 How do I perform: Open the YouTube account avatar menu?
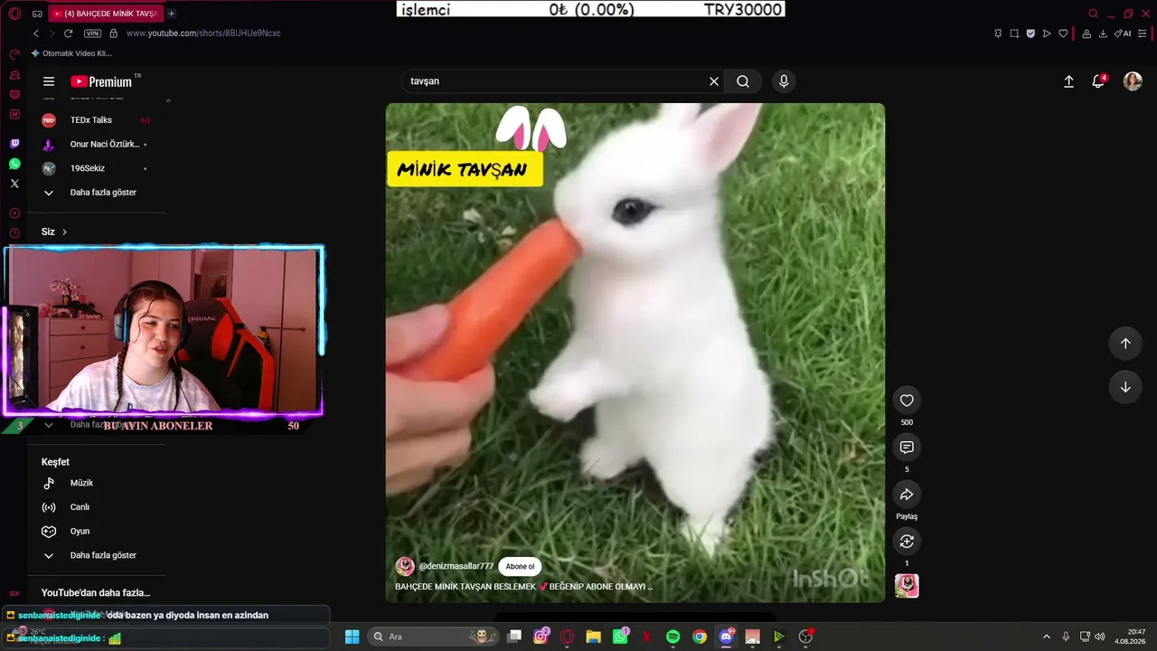tap(1133, 81)
